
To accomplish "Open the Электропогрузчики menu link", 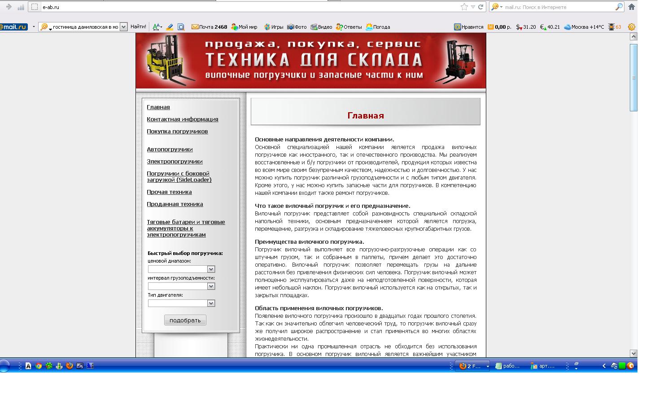I will coord(175,162).
